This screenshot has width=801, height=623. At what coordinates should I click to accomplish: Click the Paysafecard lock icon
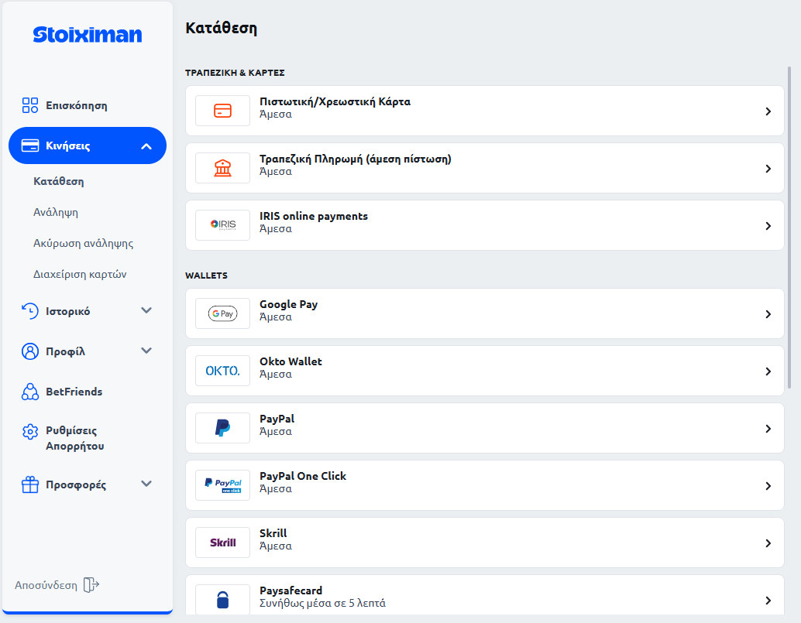click(x=222, y=600)
